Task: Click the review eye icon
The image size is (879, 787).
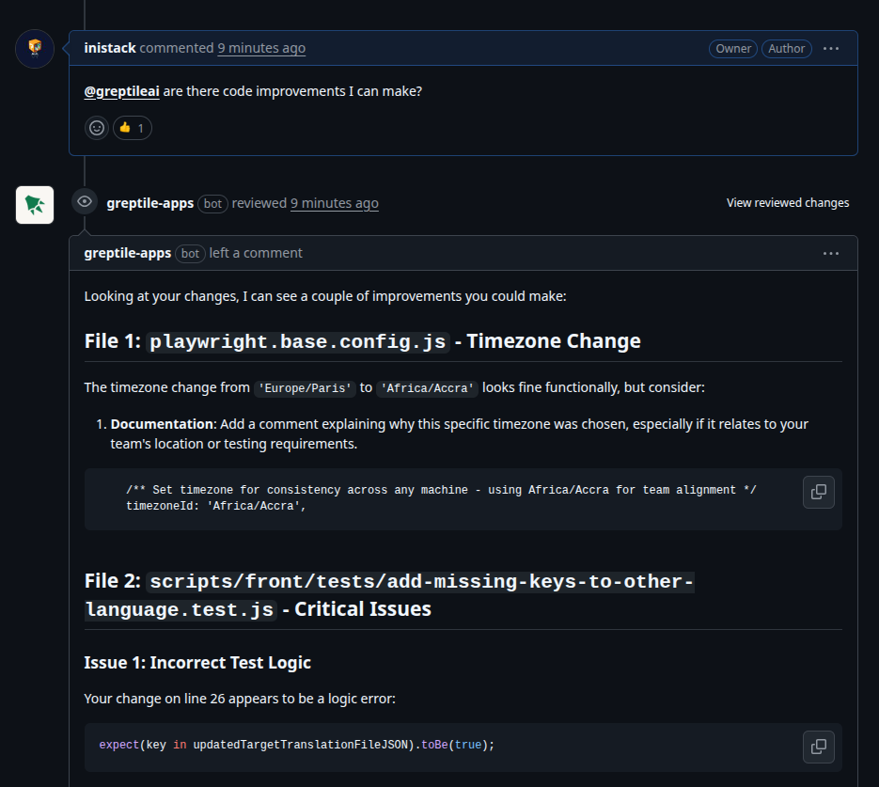Action: [x=85, y=202]
